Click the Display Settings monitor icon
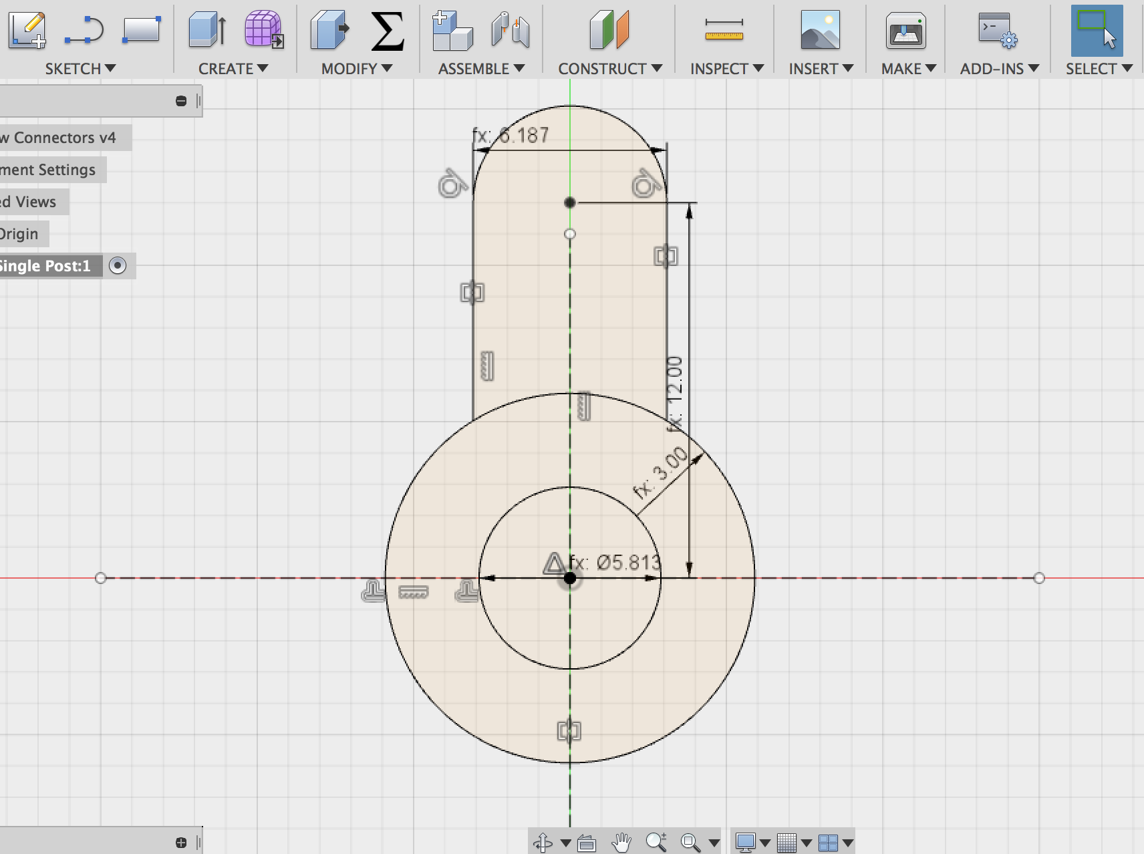Viewport: 1144px width, 854px height. (x=746, y=843)
